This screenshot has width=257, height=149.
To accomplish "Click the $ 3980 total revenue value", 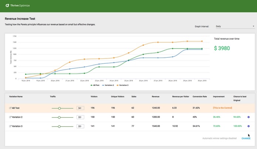I will pyautogui.click(x=222, y=48).
